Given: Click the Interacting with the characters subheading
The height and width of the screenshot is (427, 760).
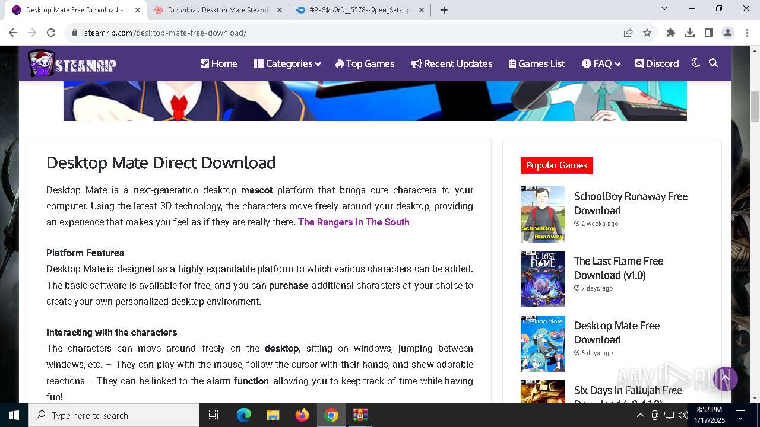Looking at the screenshot, I should pos(112,332).
